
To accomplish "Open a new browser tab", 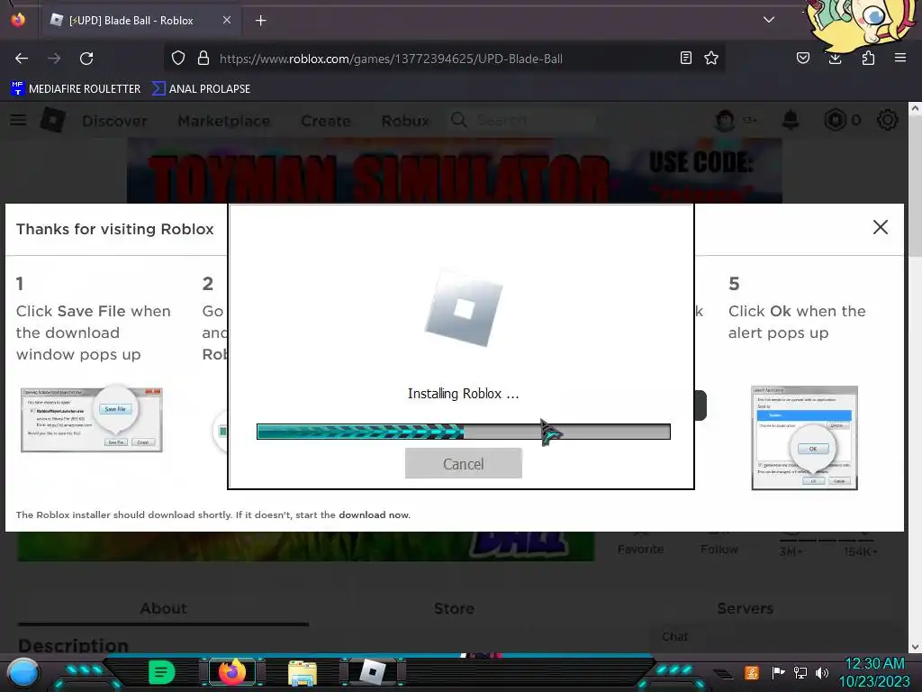I will coord(260,21).
